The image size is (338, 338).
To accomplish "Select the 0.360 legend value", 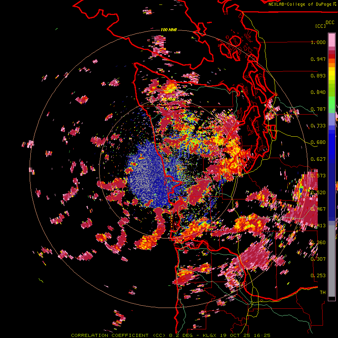I will tap(318, 243).
